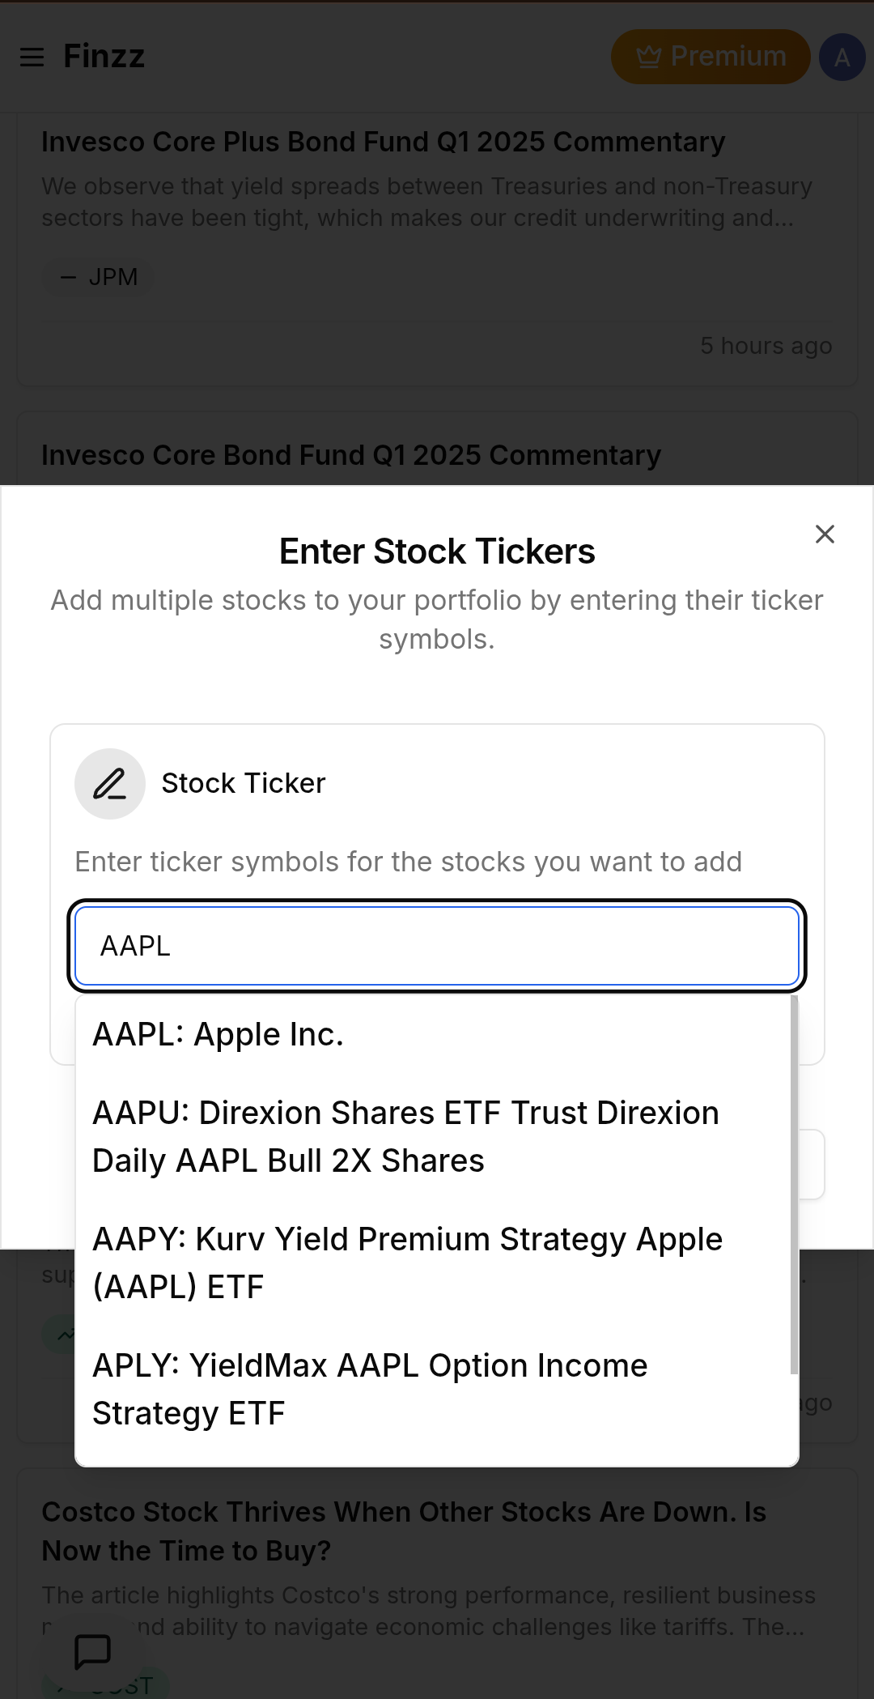Screen dimensions: 874x1699
Task: Select APLY YieldMax AAPL Option Income ETF
Action: tap(370, 1389)
